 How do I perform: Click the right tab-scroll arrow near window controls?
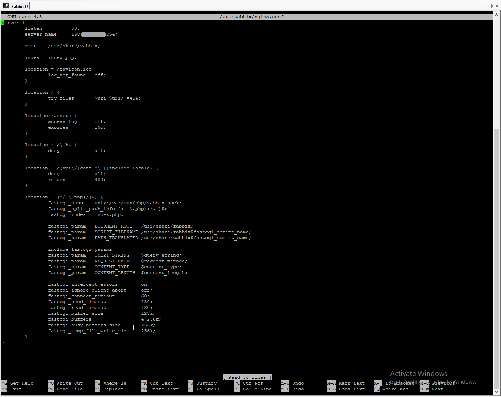(492, 6)
